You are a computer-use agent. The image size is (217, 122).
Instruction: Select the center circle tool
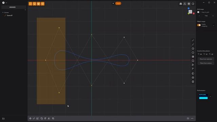[x=193, y=48]
